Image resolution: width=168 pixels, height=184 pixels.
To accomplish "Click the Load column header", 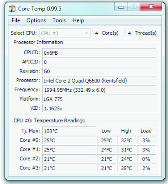I will click(146, 131).
